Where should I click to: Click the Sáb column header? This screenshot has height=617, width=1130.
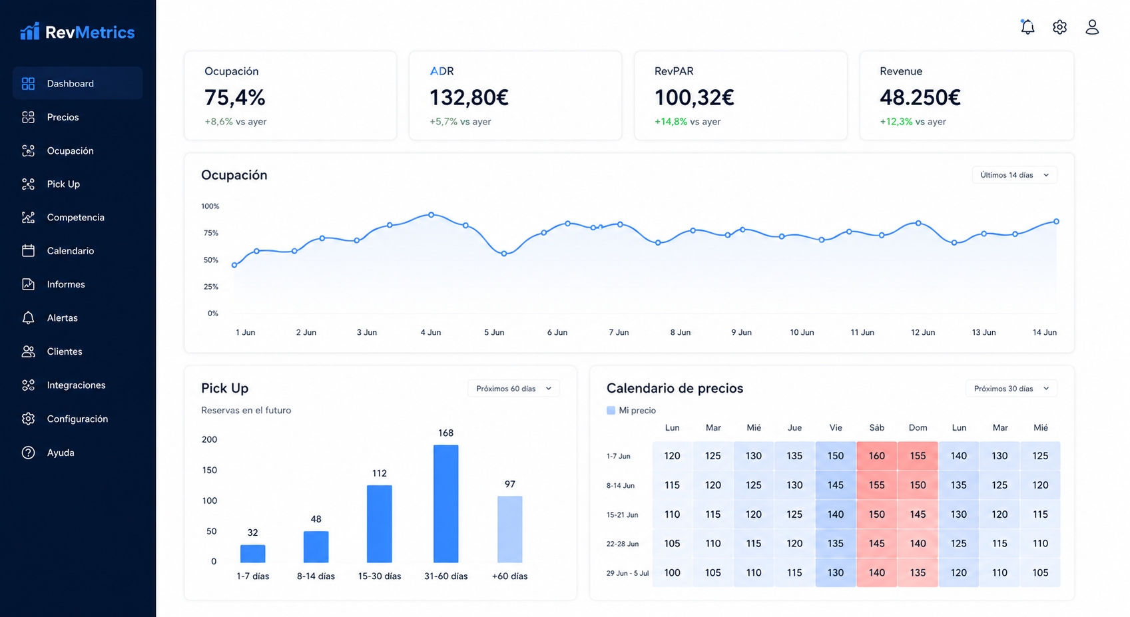pyautogui.click(x=877, y=428)
